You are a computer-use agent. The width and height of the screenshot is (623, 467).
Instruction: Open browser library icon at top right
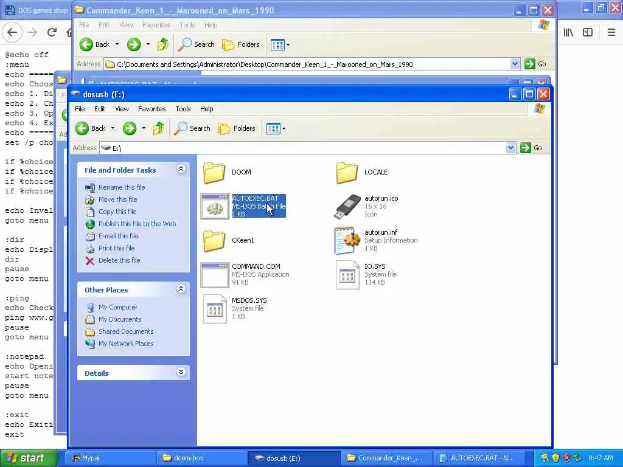point(569,32)
